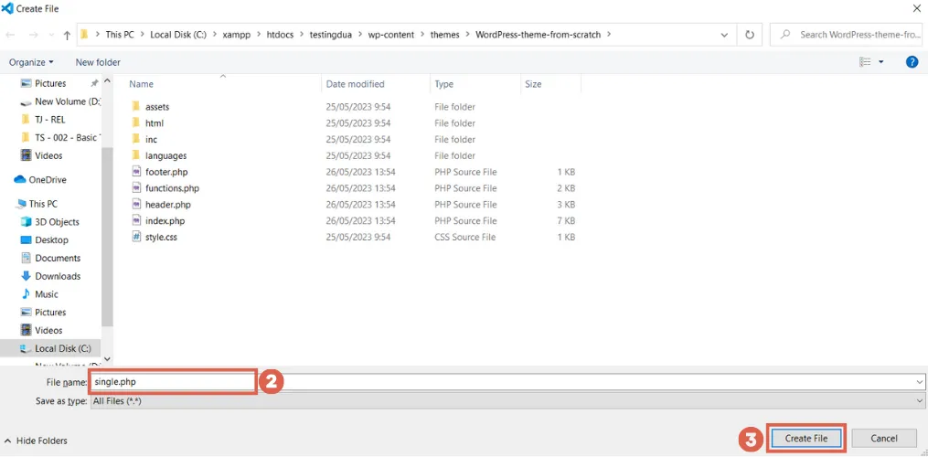Select the assets folder icon
Viewport: 928px width, 457px height.
pos(136,107)
